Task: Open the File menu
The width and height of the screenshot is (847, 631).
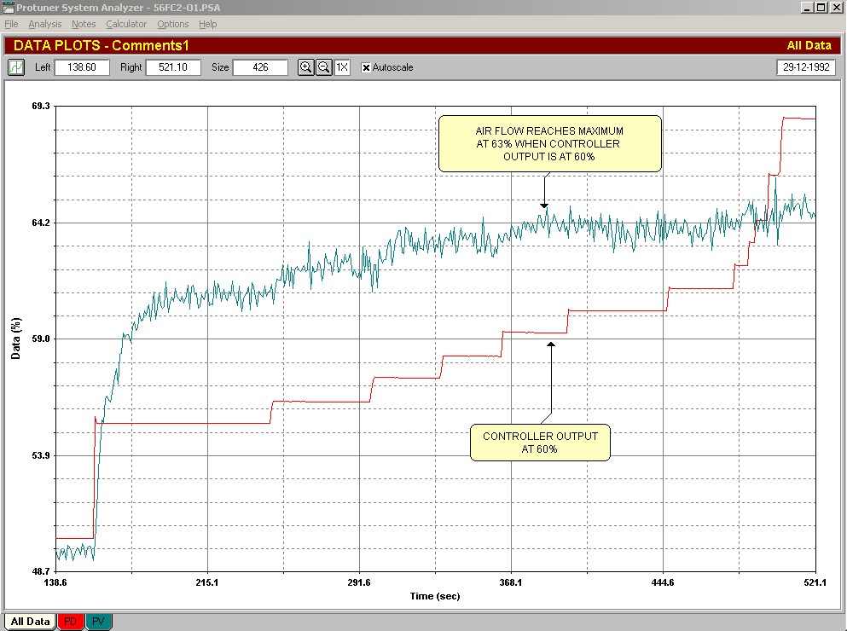Action: click(11, 24)
